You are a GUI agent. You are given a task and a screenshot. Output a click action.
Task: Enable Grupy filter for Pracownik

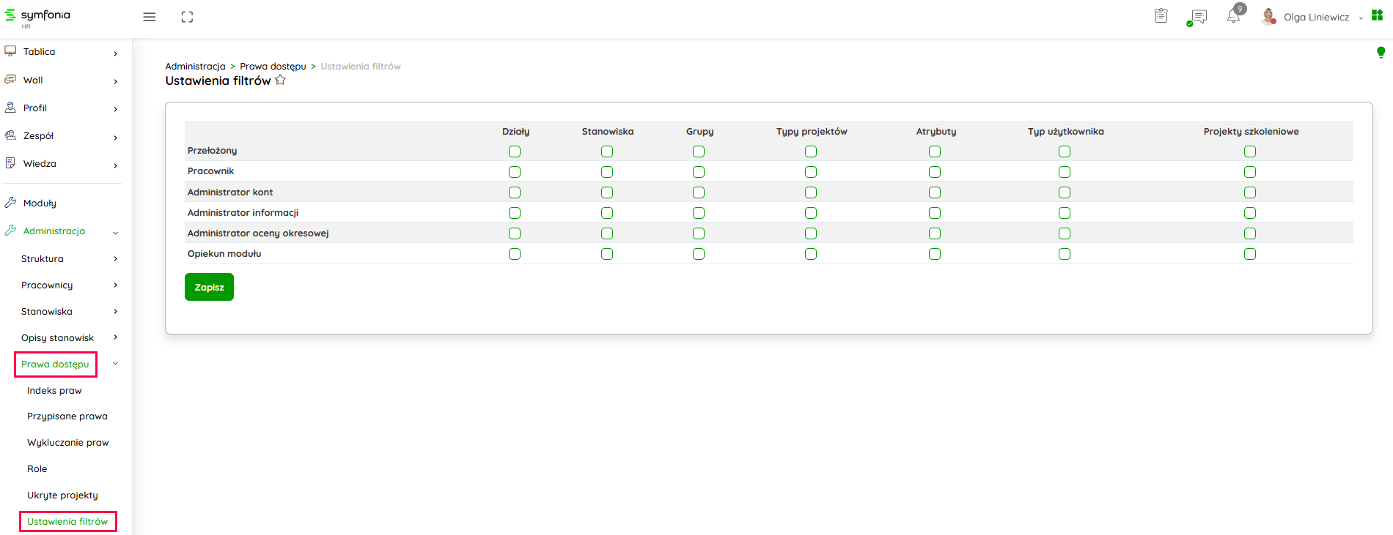pyautogui.click(x=699, y=172)
